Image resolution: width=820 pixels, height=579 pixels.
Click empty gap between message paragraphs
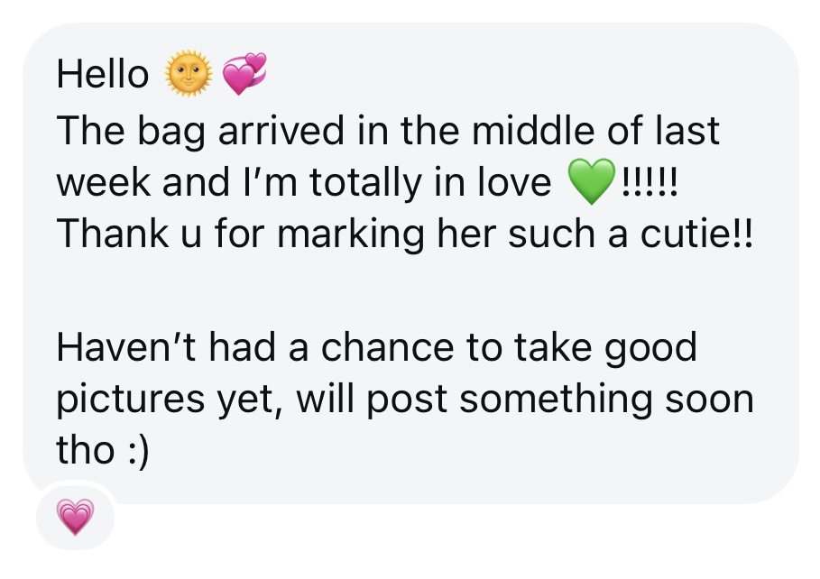[x=410, y=290]
